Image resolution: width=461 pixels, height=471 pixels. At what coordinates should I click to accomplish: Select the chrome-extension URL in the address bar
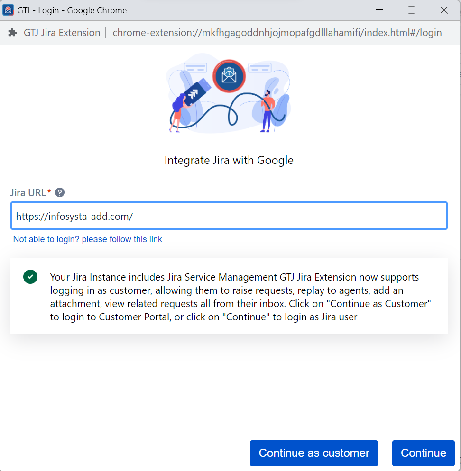pyautogui.click(x=277, y=33)
